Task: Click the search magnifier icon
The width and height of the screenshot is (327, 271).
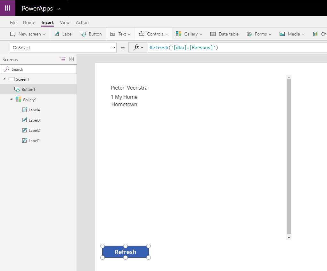Action: coord(7,69)
